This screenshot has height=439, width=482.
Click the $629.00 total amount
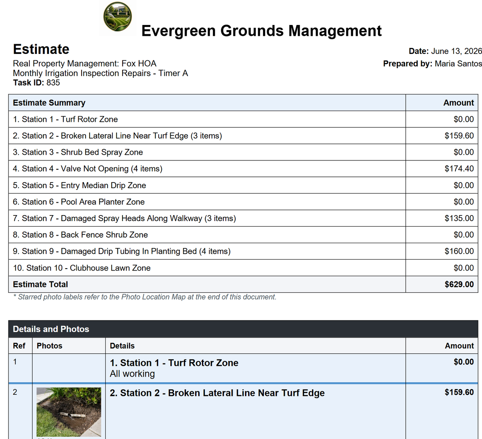click(x=459, y=284)
